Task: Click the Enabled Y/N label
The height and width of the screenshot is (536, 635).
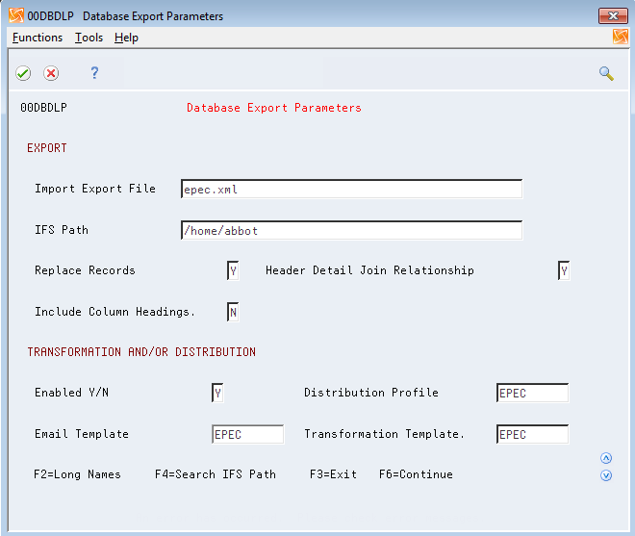Action: click(x=72, y=393)
